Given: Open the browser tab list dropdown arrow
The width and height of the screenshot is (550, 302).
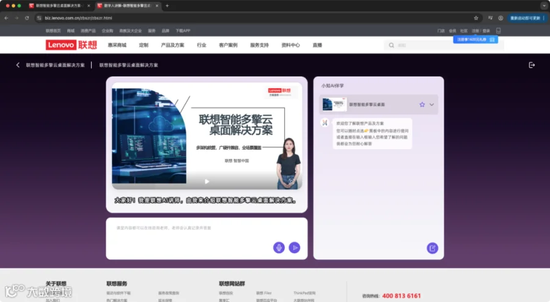Looking at the screenshot, I should click(x=544, y=6).
